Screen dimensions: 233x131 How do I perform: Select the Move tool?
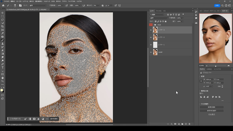(x=3, y=13)
